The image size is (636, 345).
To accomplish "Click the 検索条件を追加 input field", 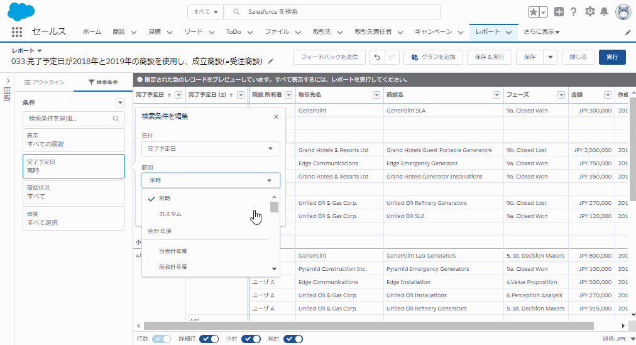I will [x=74, y=119].
